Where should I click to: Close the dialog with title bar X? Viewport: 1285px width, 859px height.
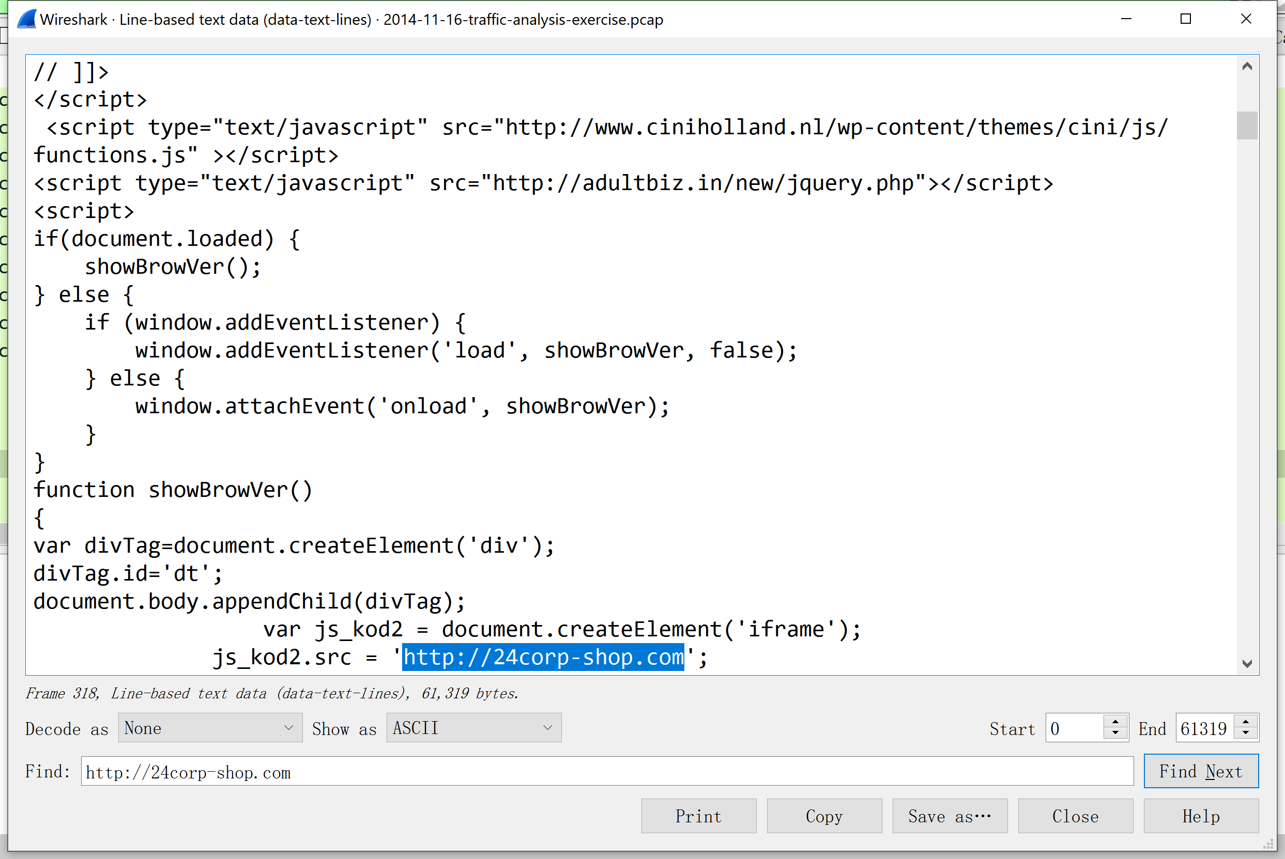pos(1246,19)
